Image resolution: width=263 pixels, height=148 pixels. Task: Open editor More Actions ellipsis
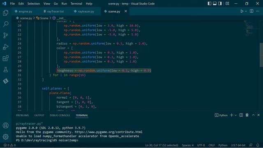258,11
